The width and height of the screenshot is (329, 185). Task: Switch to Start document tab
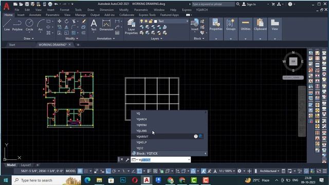[12, 45]
